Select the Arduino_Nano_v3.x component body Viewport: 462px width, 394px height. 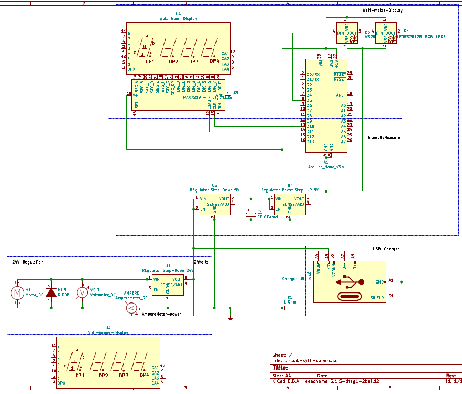tap(326, 106)
